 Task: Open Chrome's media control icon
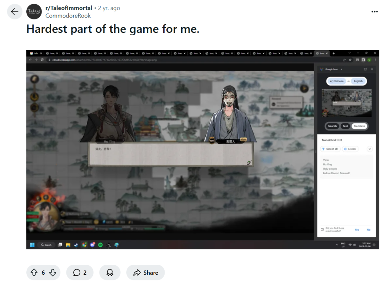point(357,59)
